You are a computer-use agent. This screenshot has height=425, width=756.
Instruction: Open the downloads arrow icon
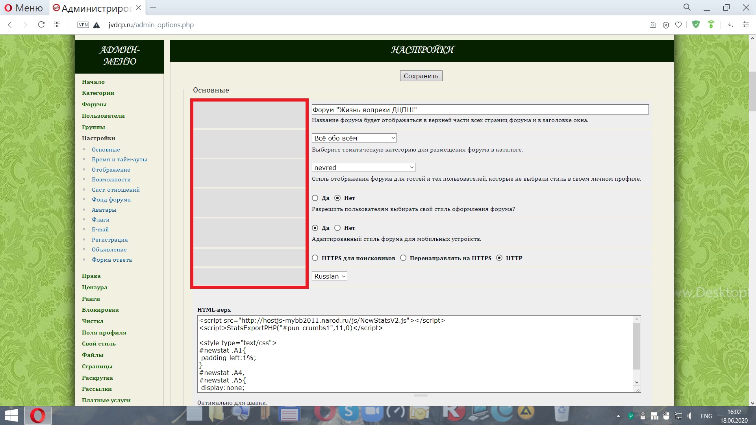(730, 25)
